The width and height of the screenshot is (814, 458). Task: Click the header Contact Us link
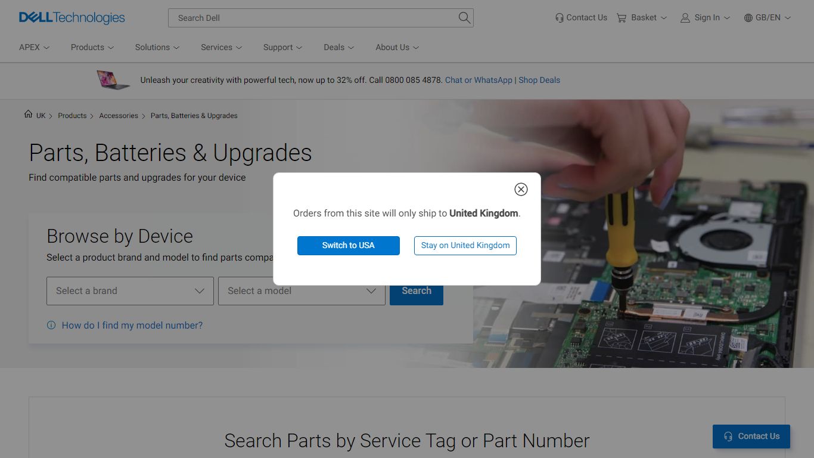[x=587, y=18]
